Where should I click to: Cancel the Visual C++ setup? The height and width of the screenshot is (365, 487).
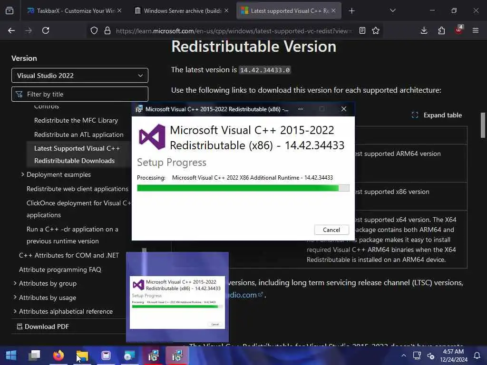coord(331,230)
